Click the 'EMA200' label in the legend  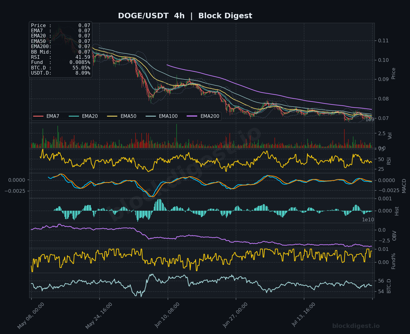pyautogui.click(x=210, y=116)
